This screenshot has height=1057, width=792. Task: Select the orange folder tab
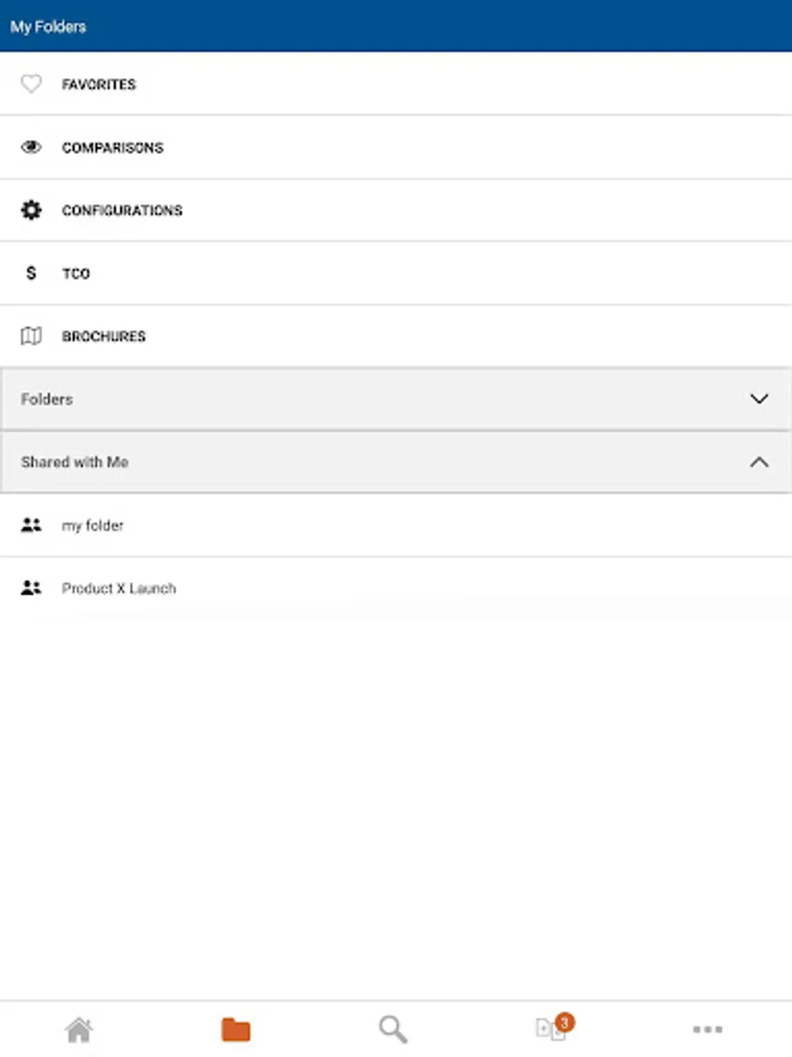click(236, 1029)
